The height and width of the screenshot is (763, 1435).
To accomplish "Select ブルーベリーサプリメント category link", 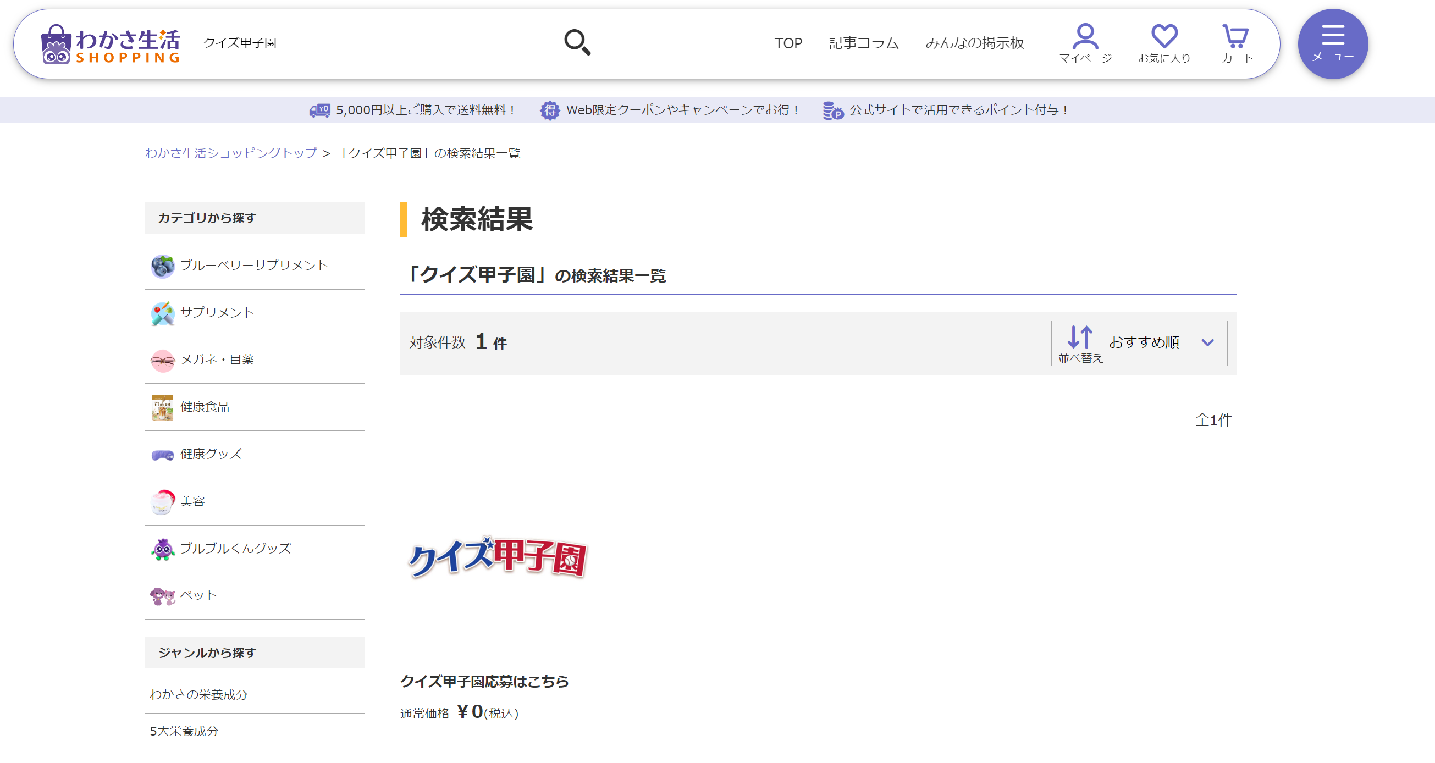I will tap(254, 266).
